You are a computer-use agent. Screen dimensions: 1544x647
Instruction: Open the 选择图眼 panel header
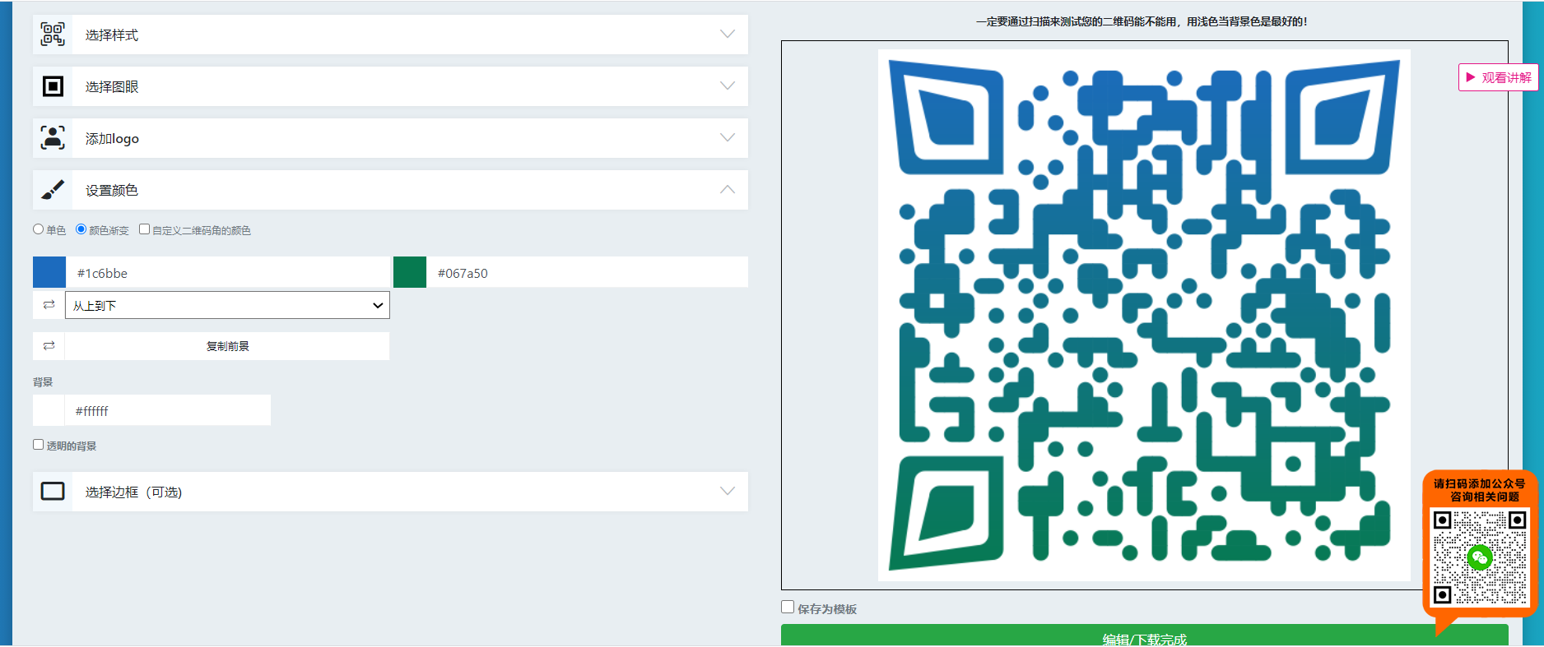coord(390,86)
